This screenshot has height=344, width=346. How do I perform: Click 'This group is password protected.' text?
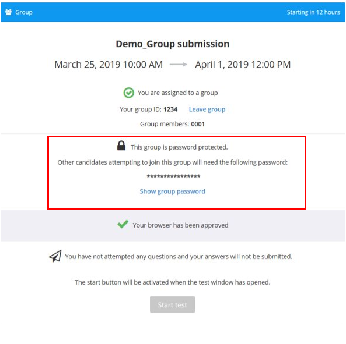point(179,147)
